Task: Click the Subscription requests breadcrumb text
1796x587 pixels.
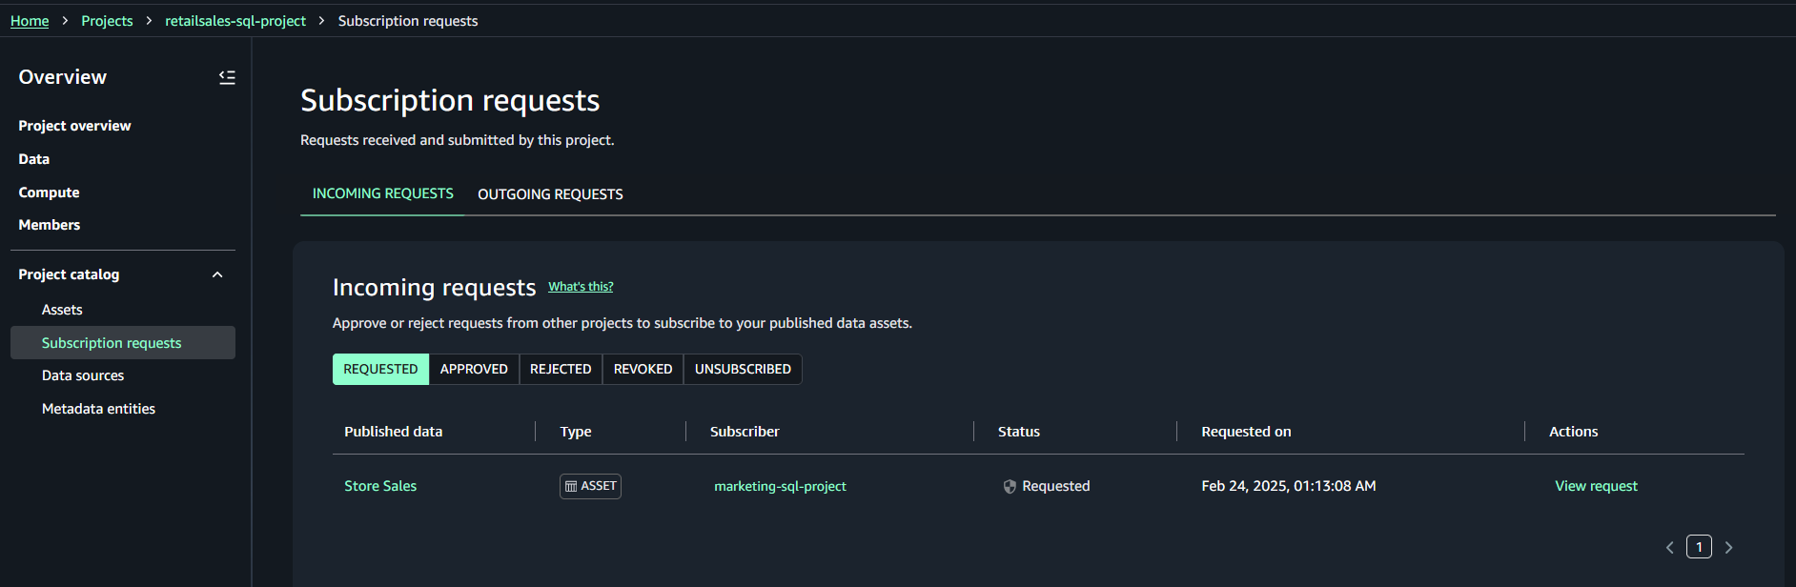Action: (408, 21)
